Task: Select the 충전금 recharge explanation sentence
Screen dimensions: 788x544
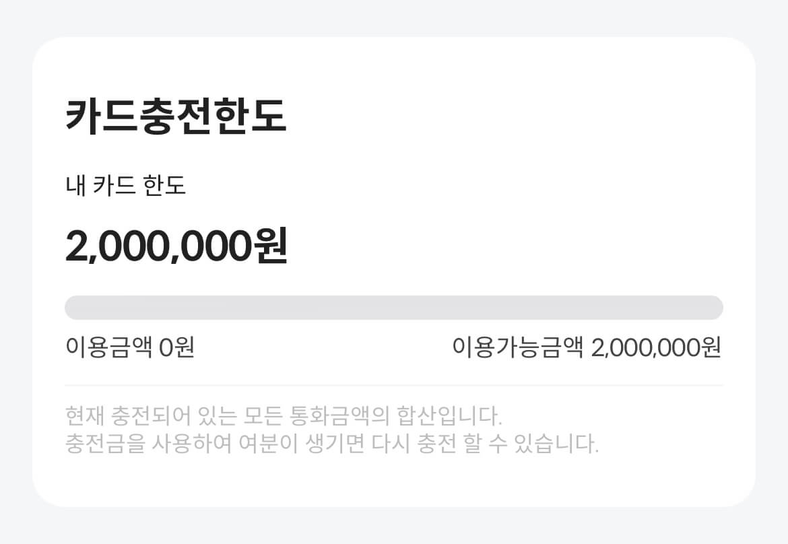Action: (330, 443)
